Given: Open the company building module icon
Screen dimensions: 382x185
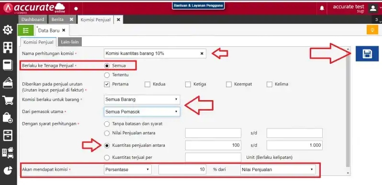Looking at the screenshot, I should [8, 48].
